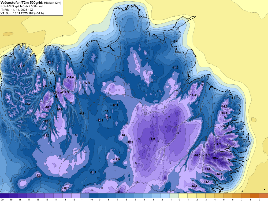The width and height of the screenshot is (268, 201).
Task: Pick the legend swatch between -1 and 0
Action: 174,196
